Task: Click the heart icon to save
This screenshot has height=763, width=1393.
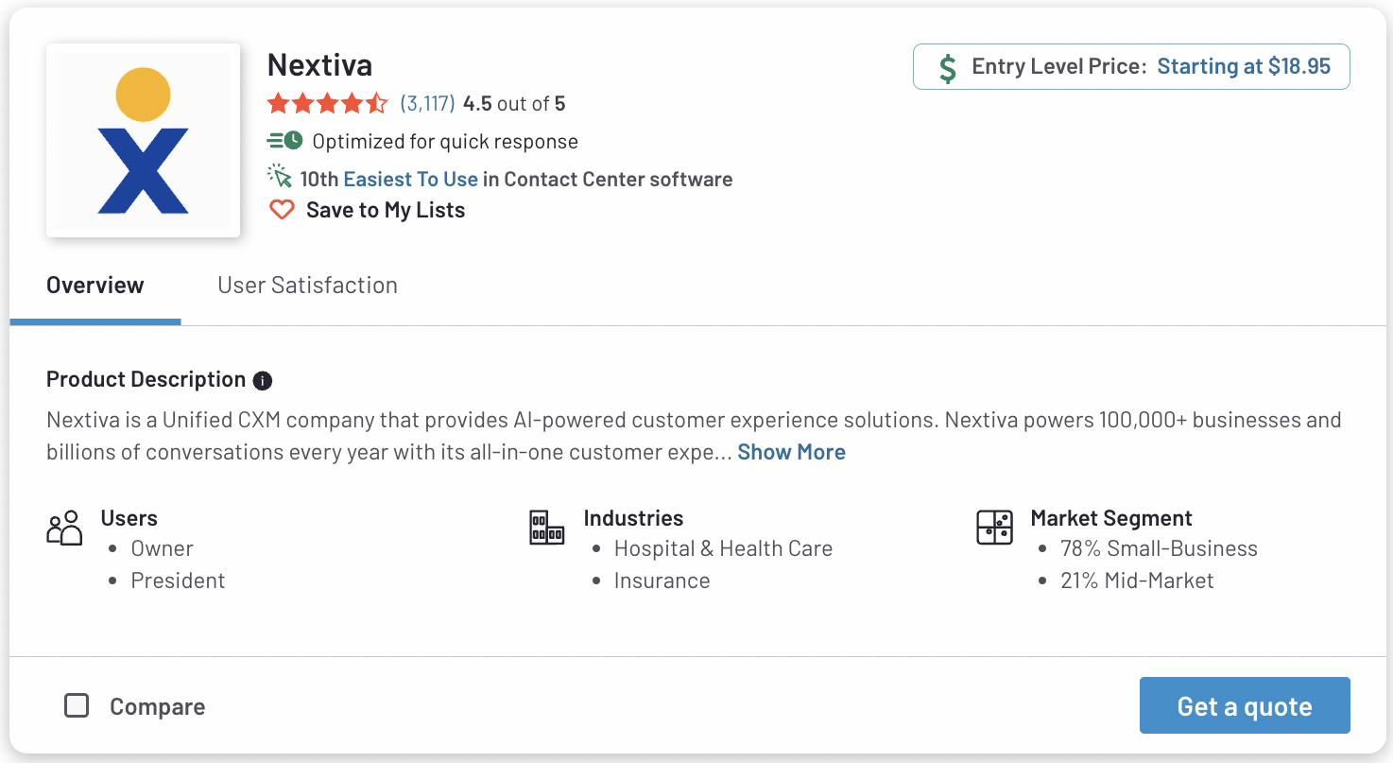Action: [x=282, y=210]
